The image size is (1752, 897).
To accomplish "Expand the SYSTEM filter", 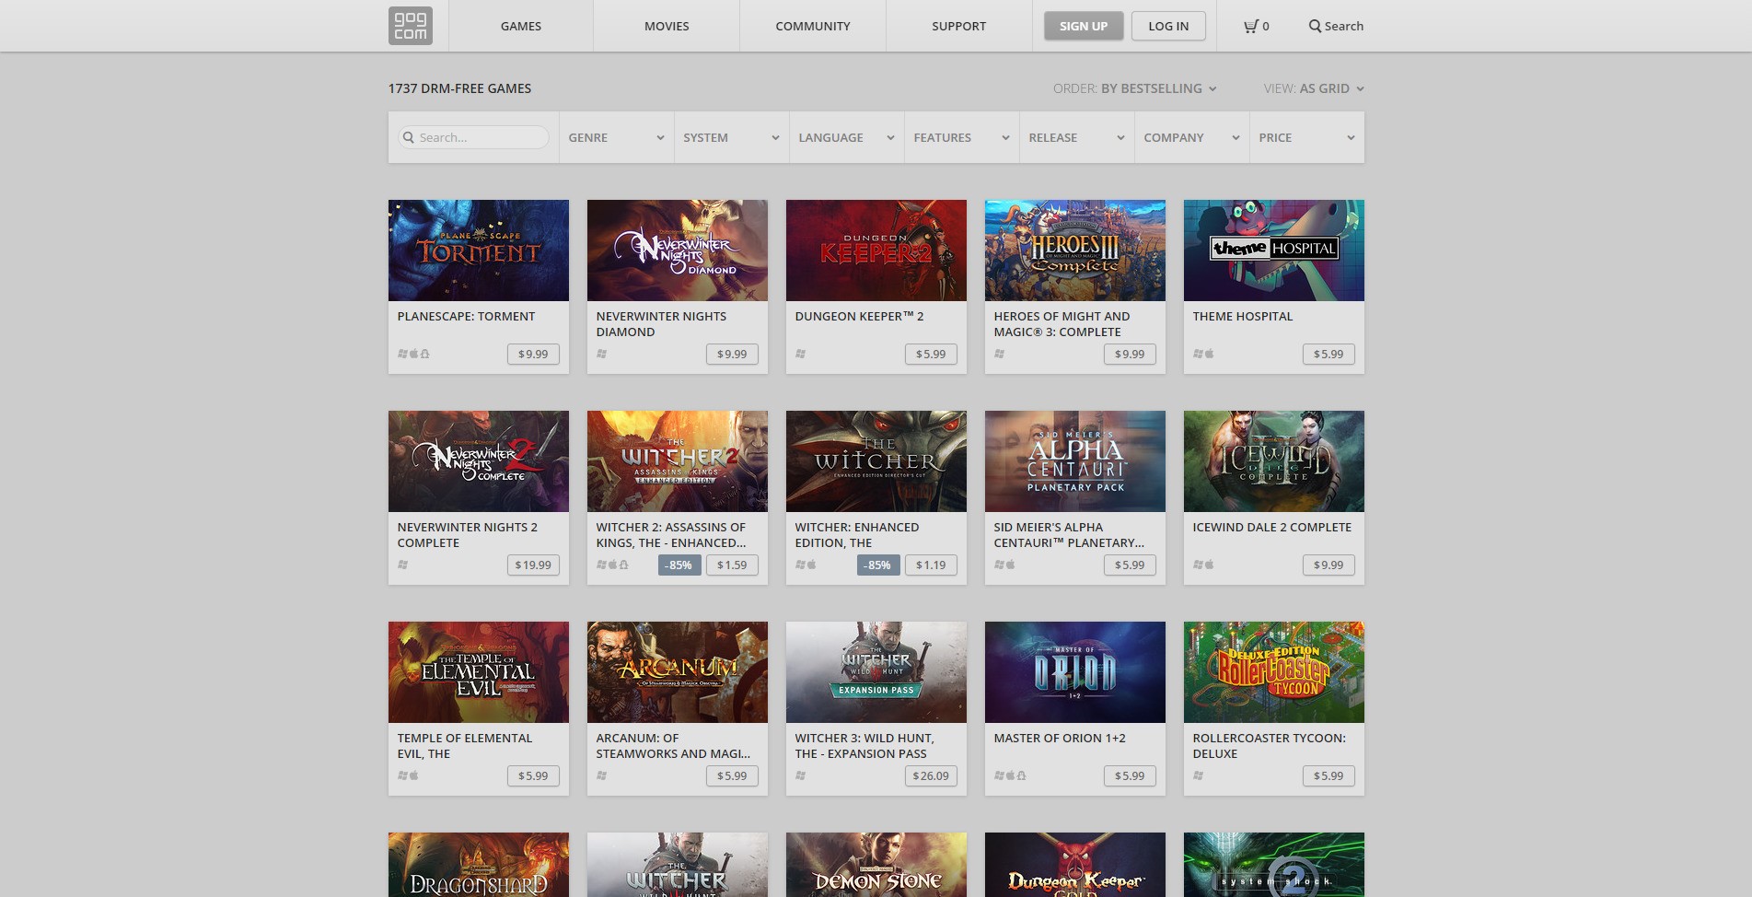I will pos(730,137).
